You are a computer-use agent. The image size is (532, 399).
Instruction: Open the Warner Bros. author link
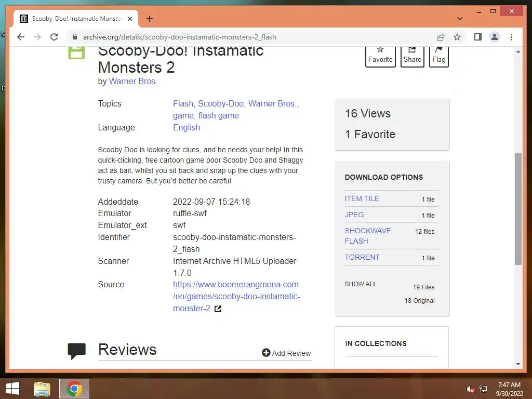133,82
